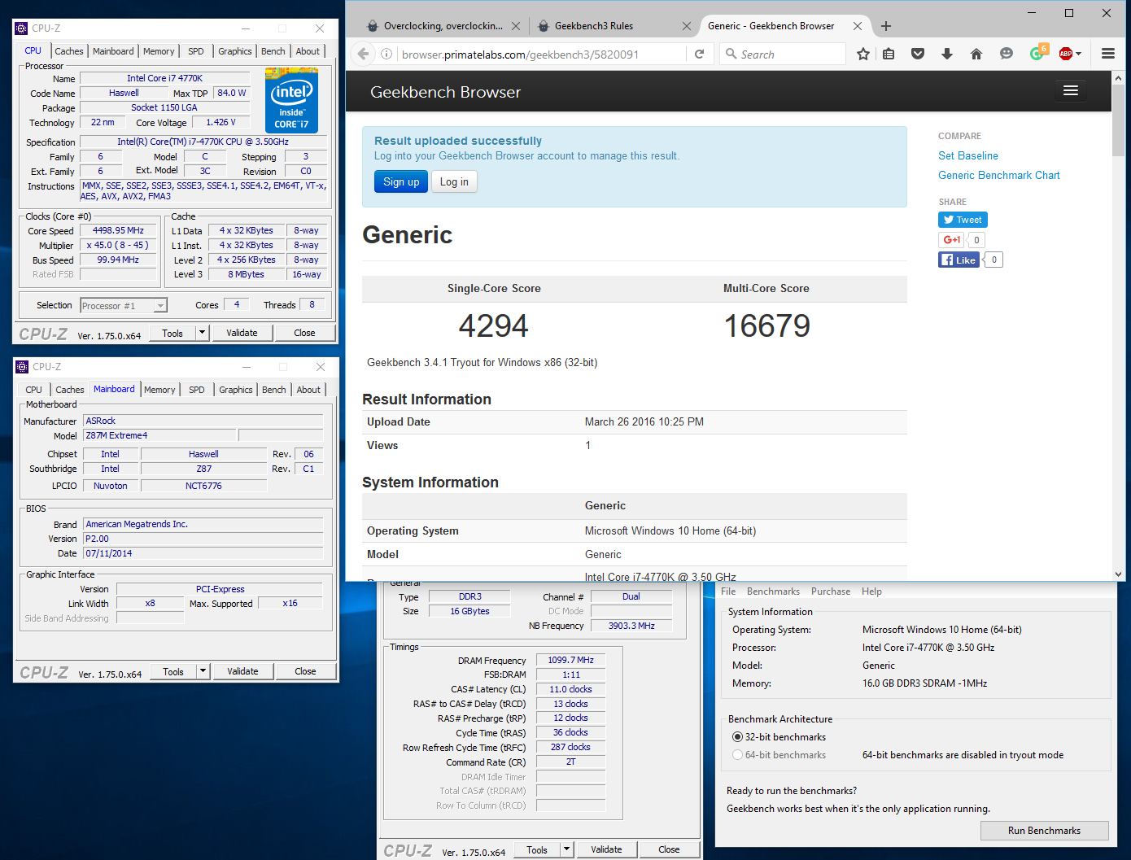
Task: Click the CPU-Z title icon of Mainboard window
Action: [22, 367]
